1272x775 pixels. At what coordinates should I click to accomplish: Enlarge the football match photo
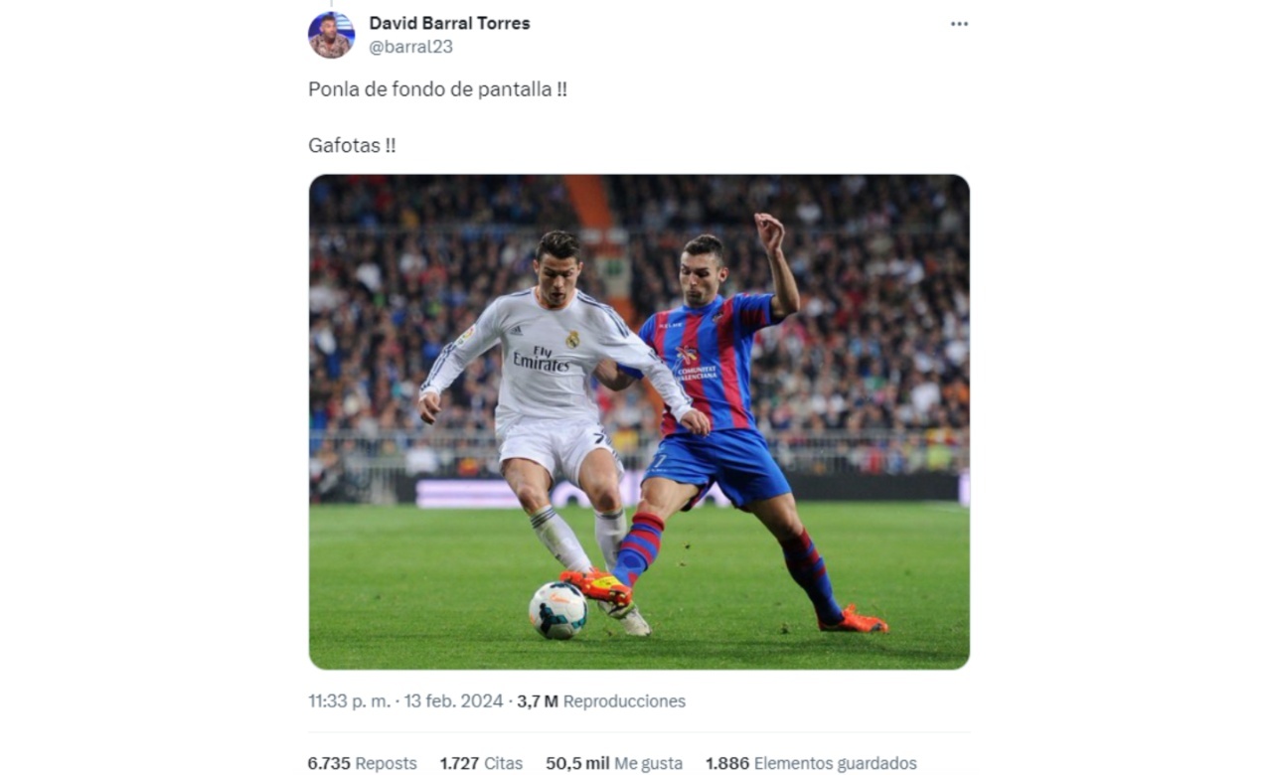[x=639, y=422]
